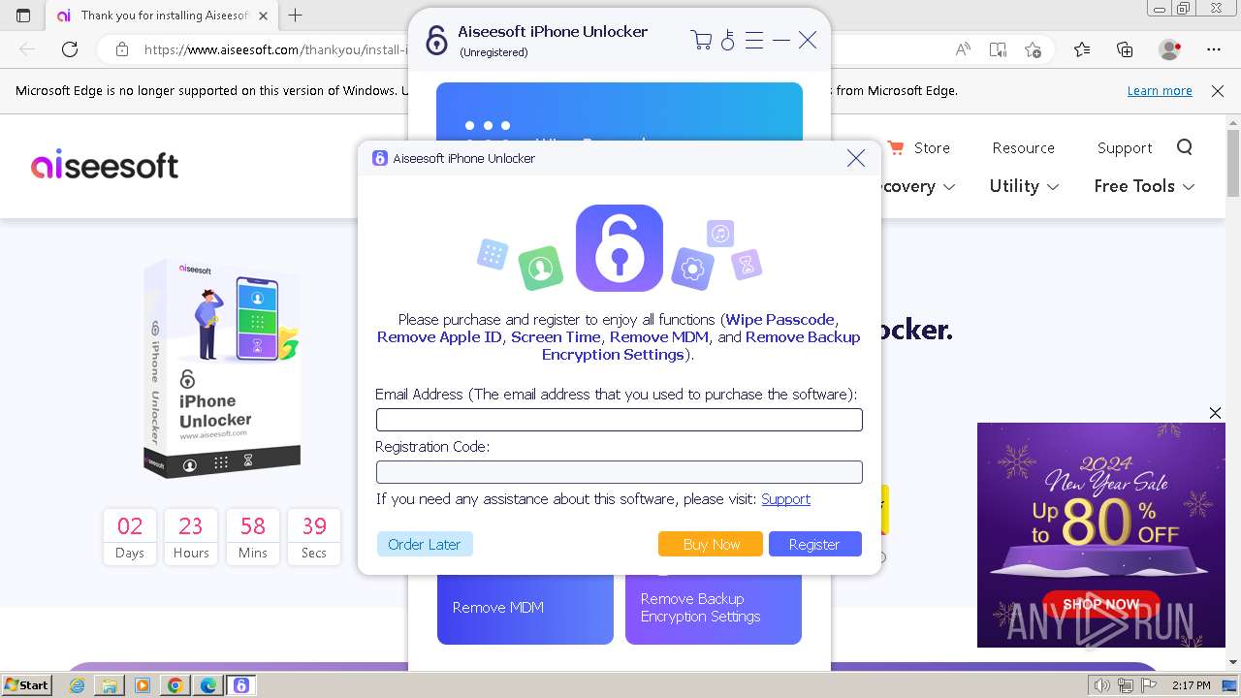
Task: Select the Remove Backup Encryption Settings tile
Action: click(x=714, y=609)
